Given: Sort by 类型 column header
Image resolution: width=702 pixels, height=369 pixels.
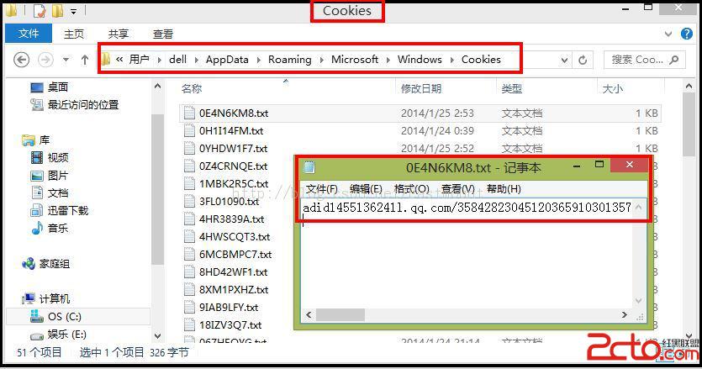Looking at the screenshot, I should click(512, 88).
